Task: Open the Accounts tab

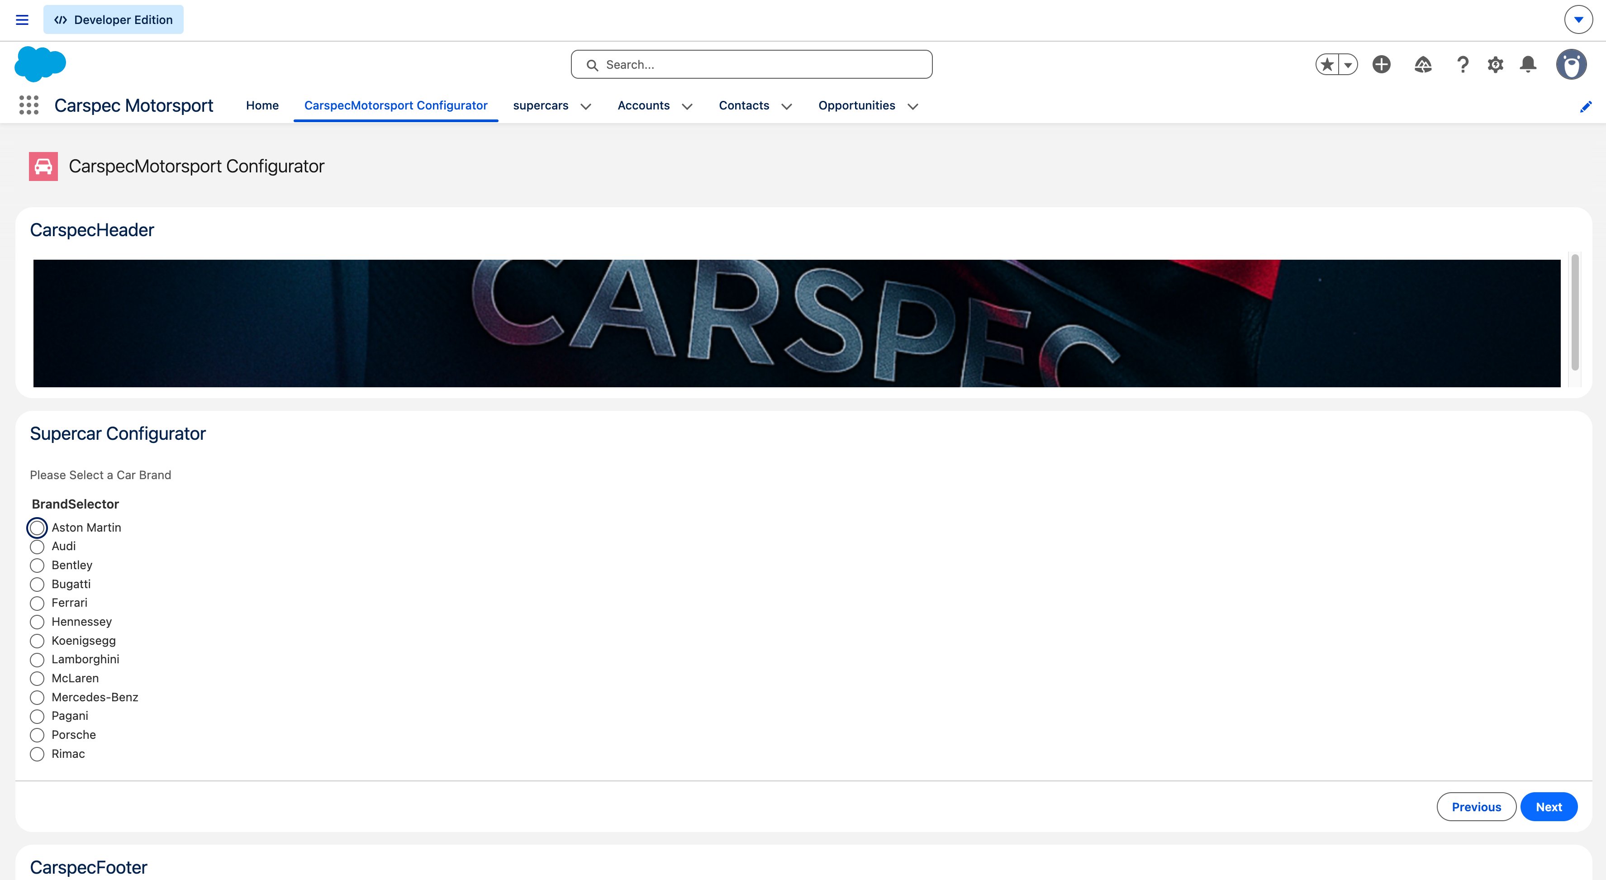Action: coord(643,105)
